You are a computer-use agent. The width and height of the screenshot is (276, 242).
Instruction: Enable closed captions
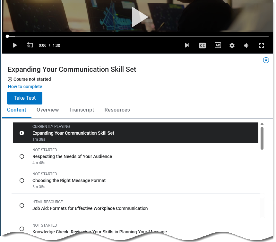click(x=202, y=45)
